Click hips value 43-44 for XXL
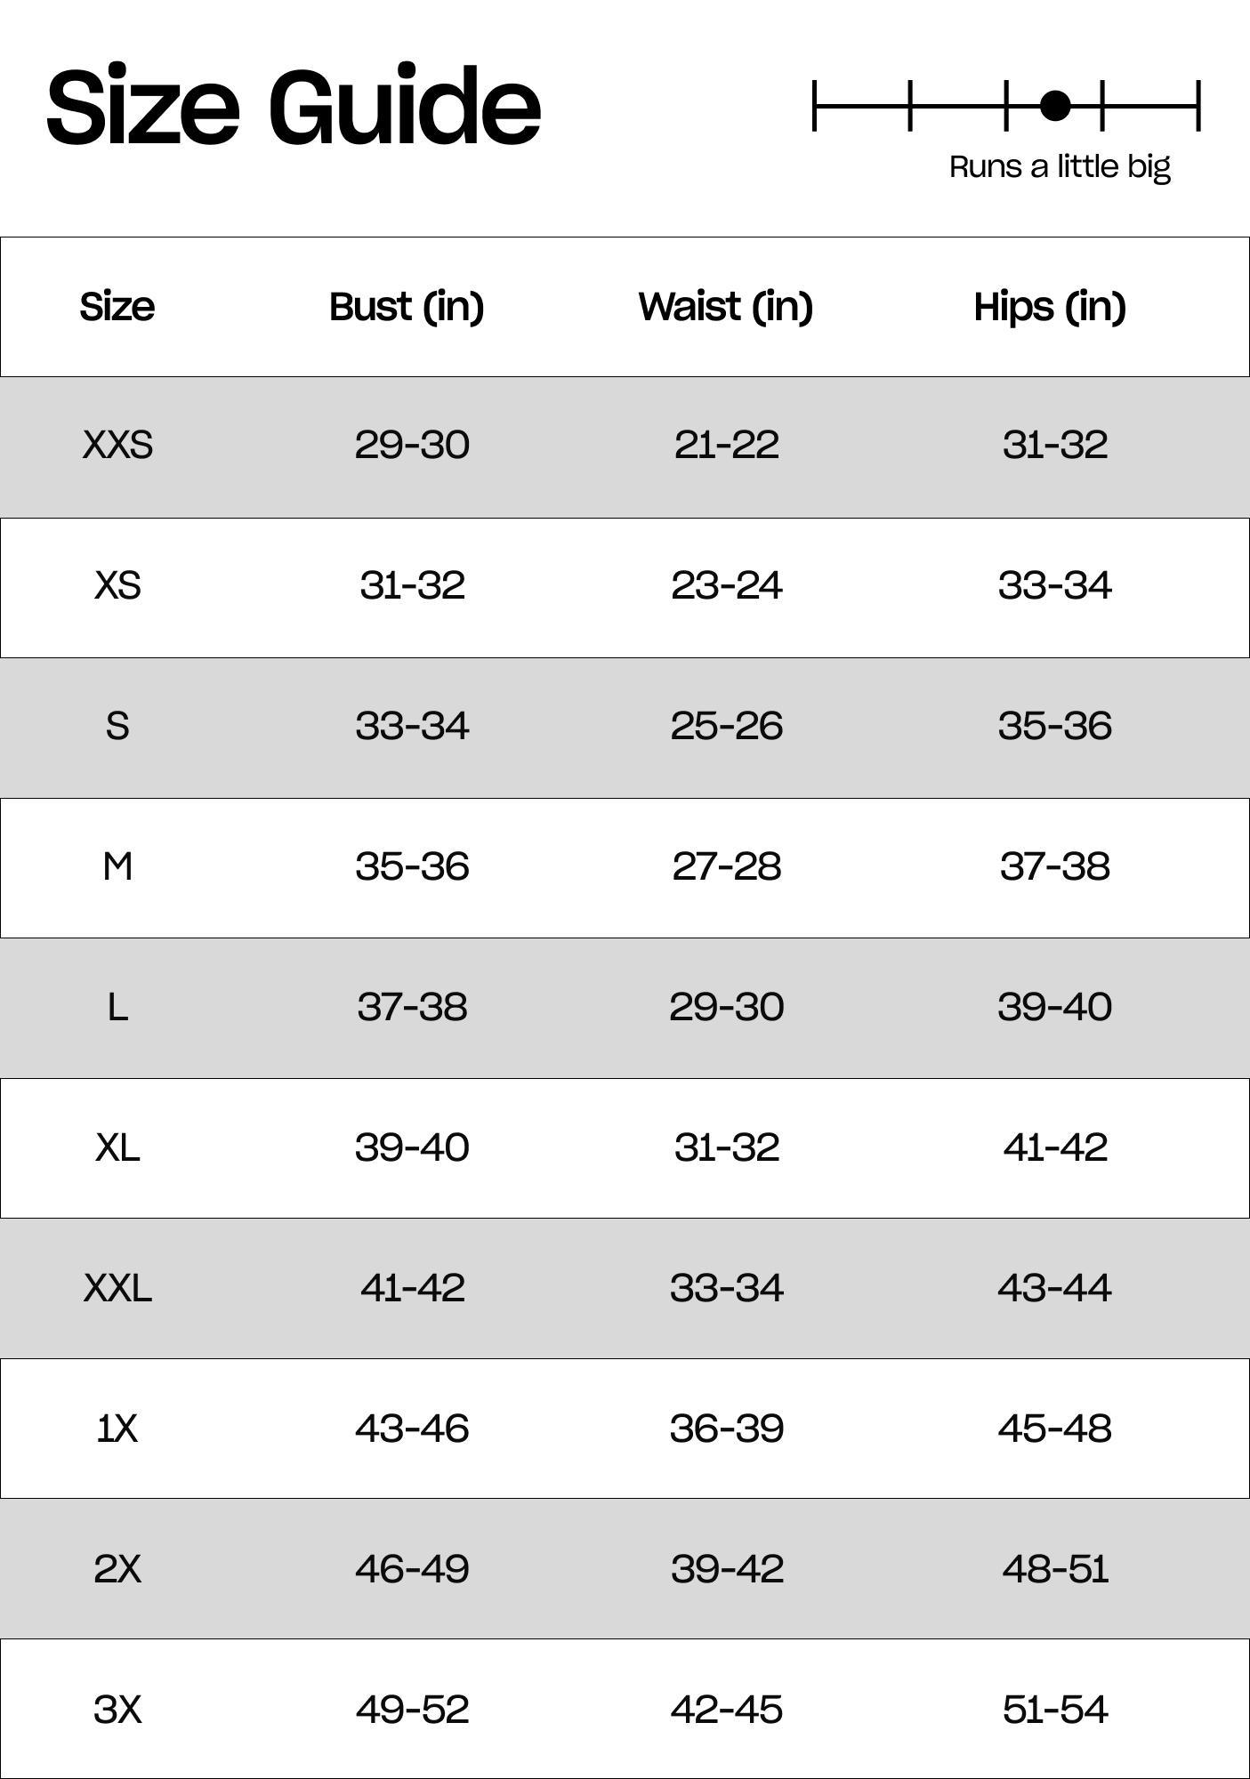 (x=1054, y=1288)
